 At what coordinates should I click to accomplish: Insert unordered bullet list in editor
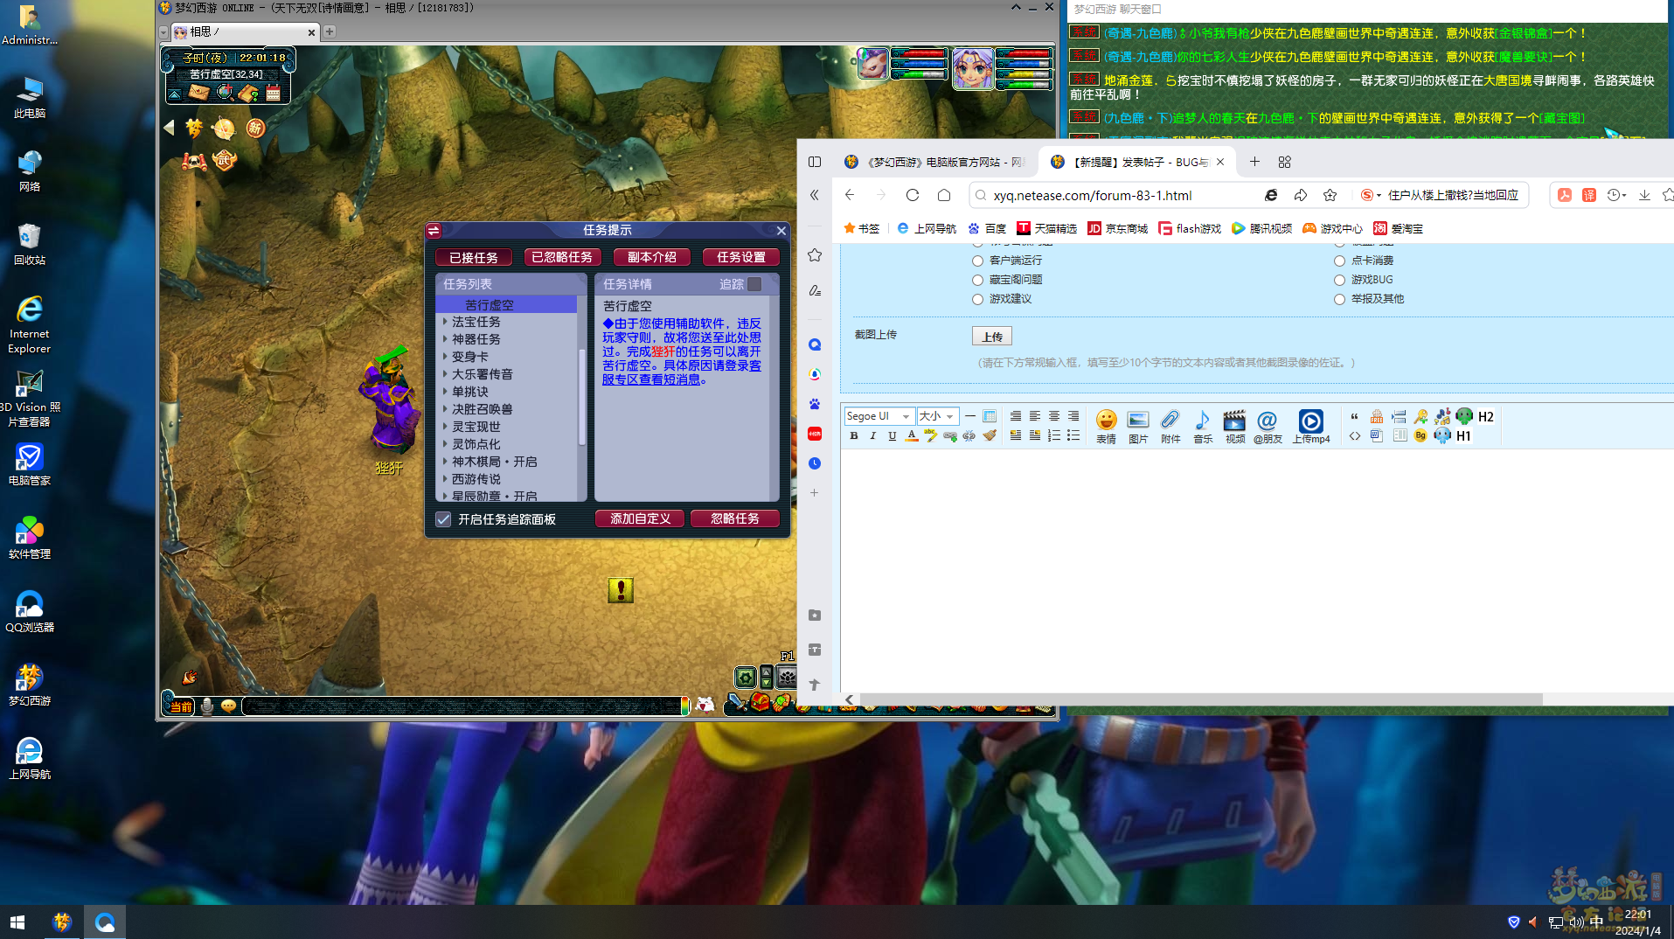[x=1073, y=435]
